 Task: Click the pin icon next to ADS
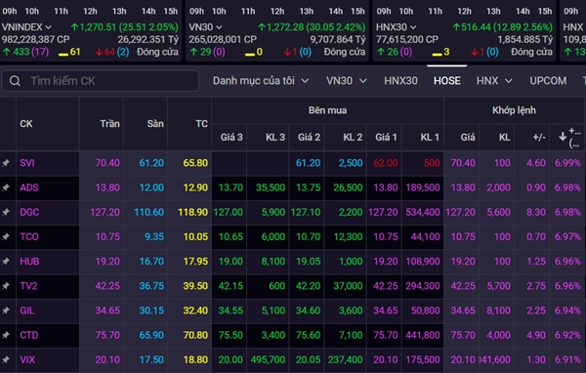[x=6, y=187]
